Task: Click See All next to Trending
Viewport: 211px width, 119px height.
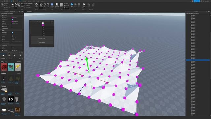Action: click(x=19, y=73)
